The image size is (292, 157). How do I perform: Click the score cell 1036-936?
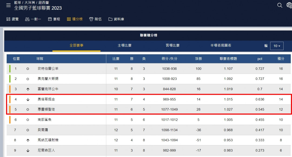click(x=169, y=68)
